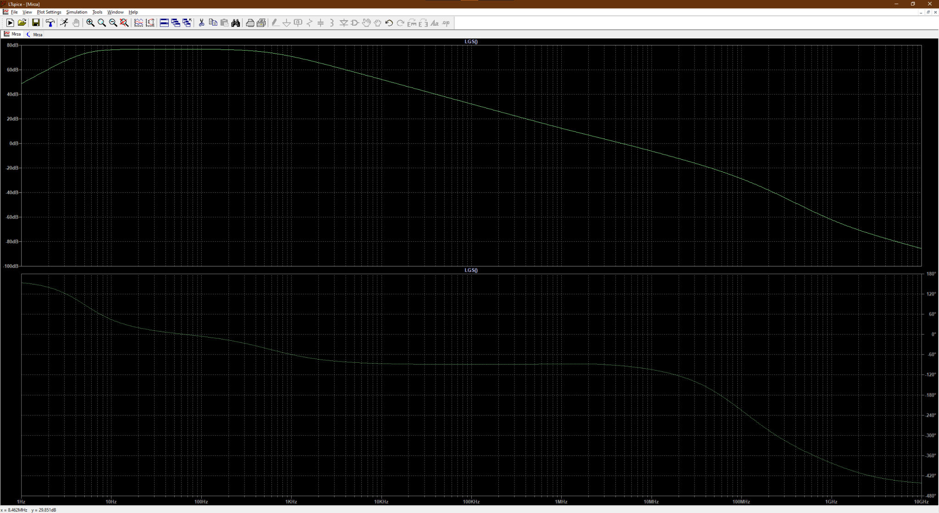The width and height of the screenshot is (939, 513).
Task: Click the 100MHz frequency axis label
Action: [x=741, y=502]
